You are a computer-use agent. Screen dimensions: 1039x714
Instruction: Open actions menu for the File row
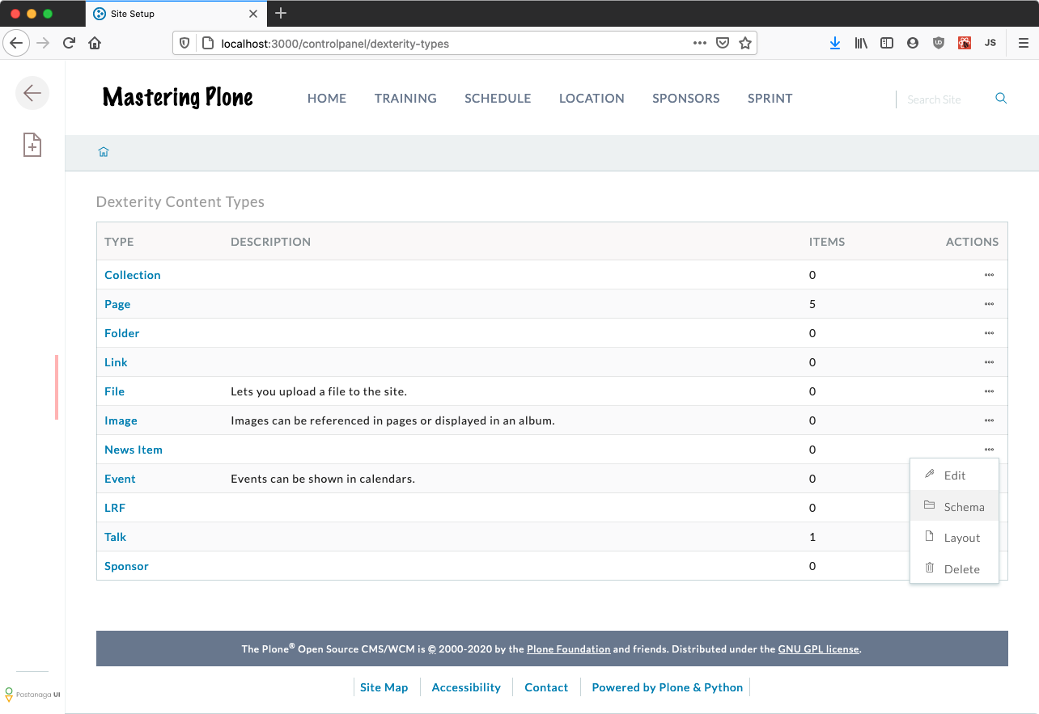pyautogui.click(x=989, y=391)
